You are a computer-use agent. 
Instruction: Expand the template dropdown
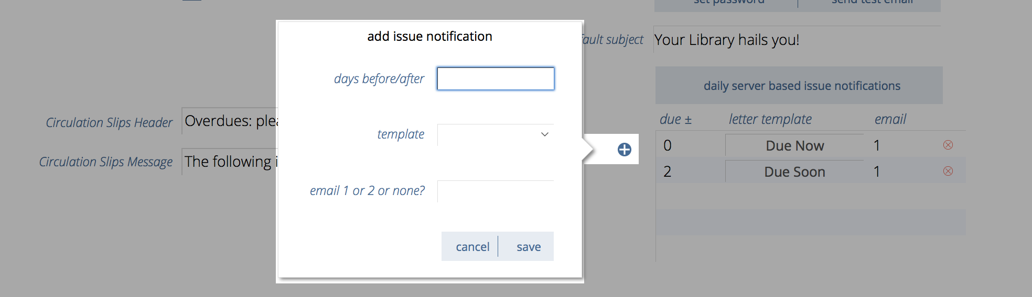coord(496,134)
